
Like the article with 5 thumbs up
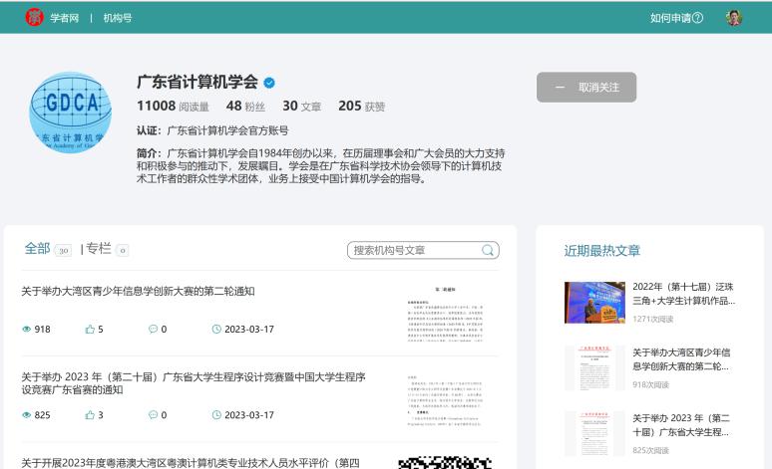[x=90, y=329]
